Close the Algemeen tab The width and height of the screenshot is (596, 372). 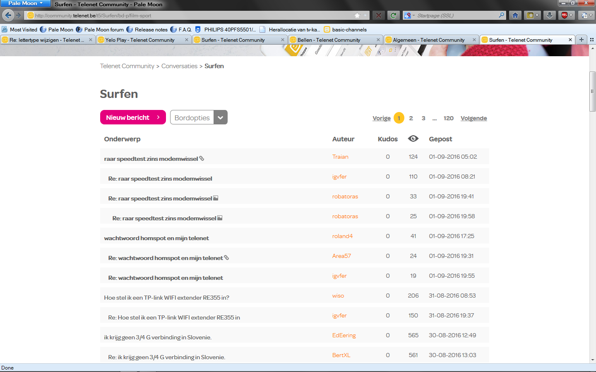(x=474, y=40)
